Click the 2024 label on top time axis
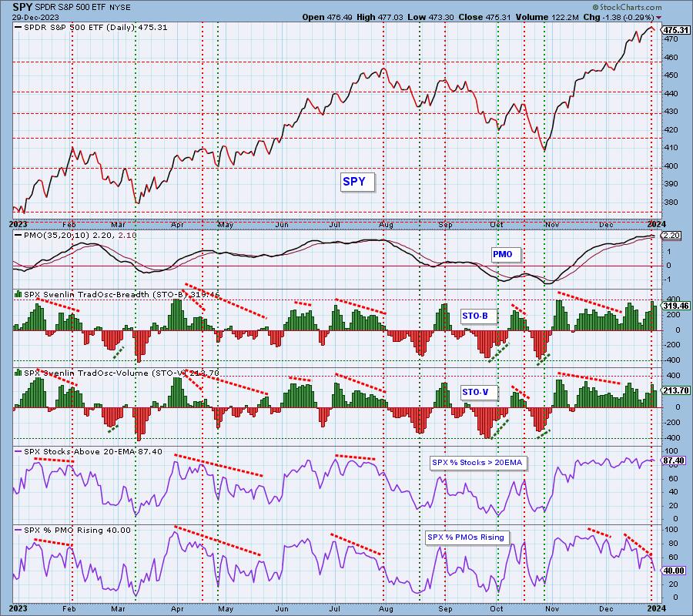693x616 pixels. click(x=656, y=224)
